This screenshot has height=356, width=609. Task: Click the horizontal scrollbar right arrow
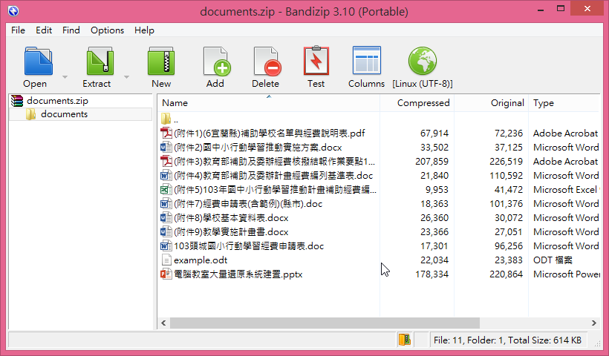594,323
